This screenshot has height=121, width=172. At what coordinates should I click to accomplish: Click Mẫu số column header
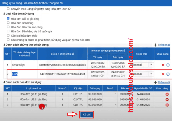click(62, 88)
